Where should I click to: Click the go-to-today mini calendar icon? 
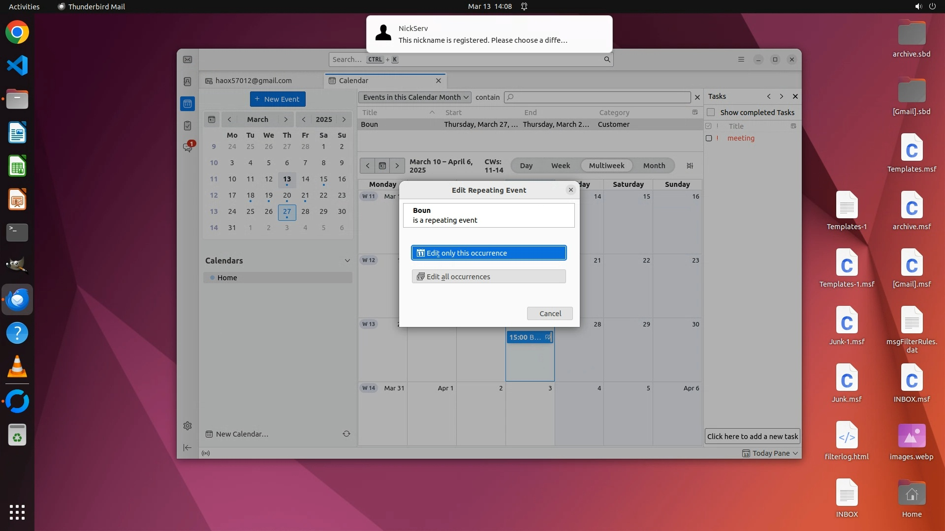pos(212,119)
